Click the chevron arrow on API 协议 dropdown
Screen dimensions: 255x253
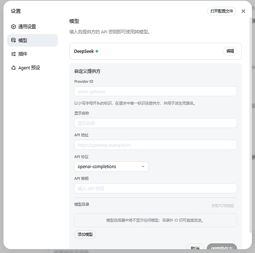pos(143,166)
